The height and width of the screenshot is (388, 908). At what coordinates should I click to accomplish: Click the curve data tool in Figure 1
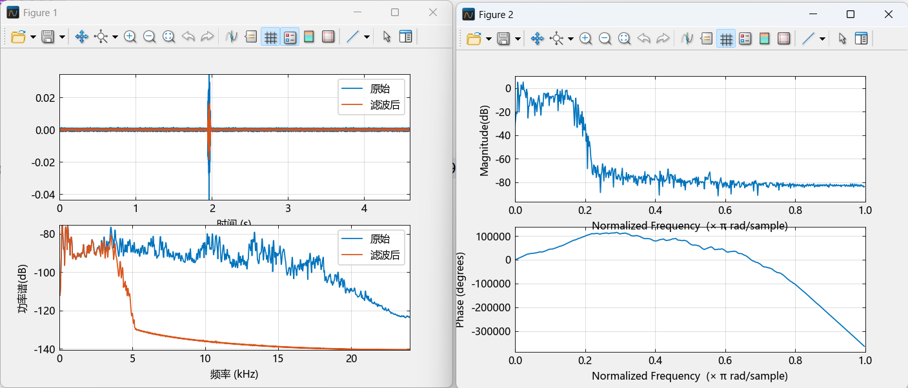[232, 37]
